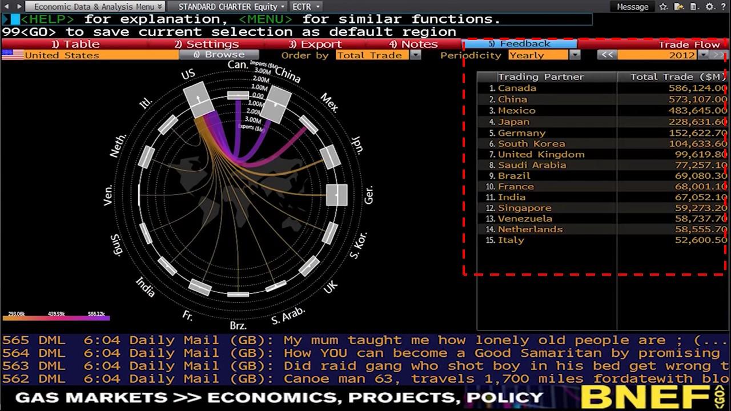
Task: Select the S. Kor. node on the chart
Action: click(x=330, y=233)
